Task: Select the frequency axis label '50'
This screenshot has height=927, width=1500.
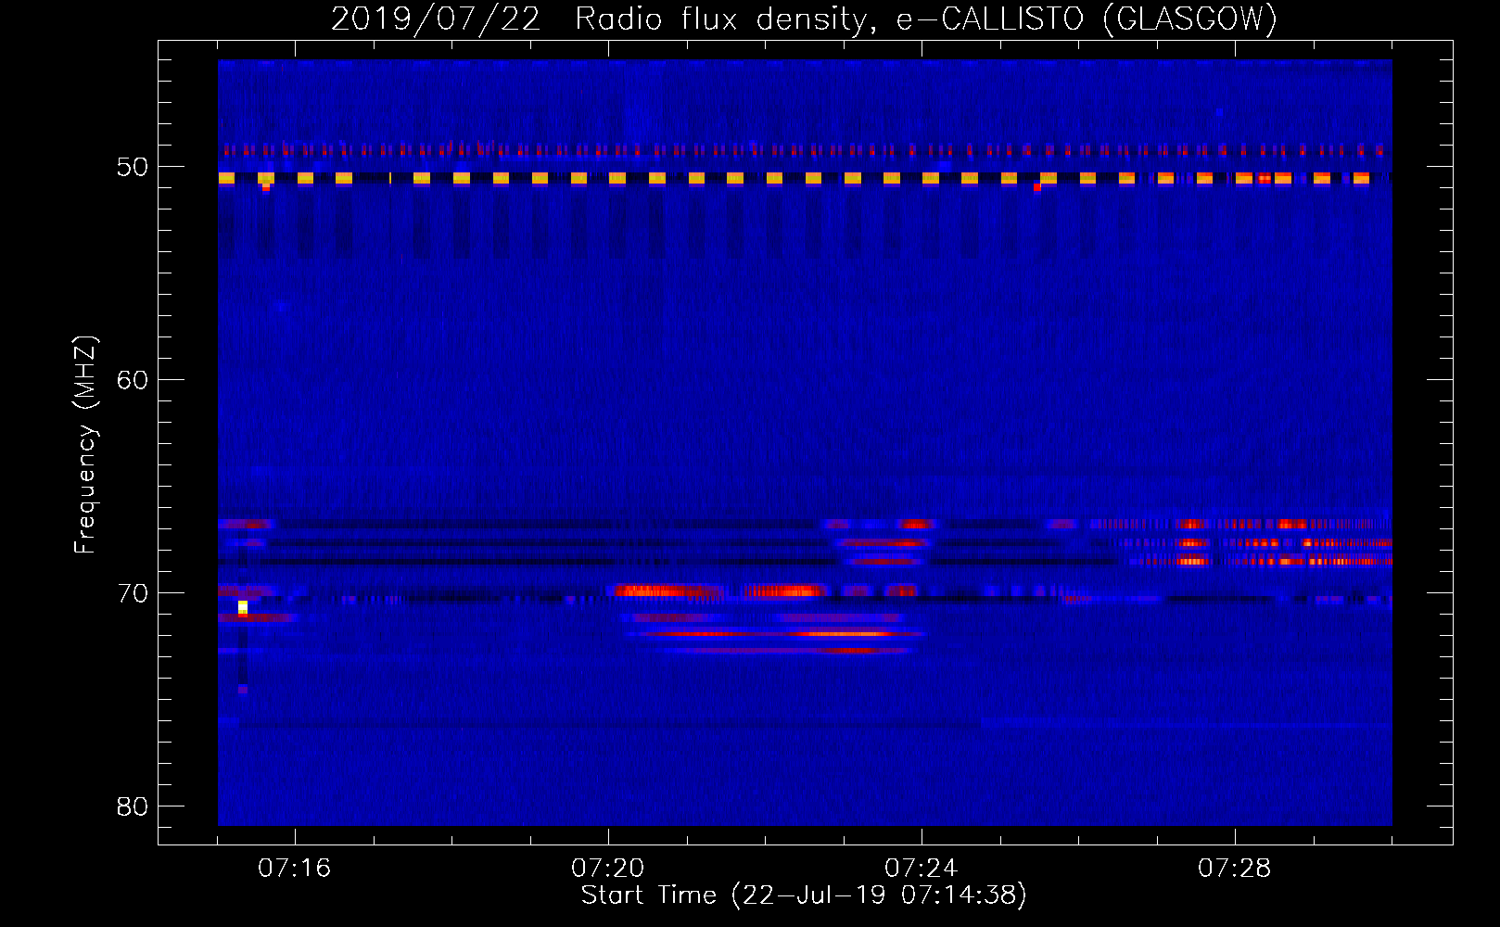Action: 133,167
